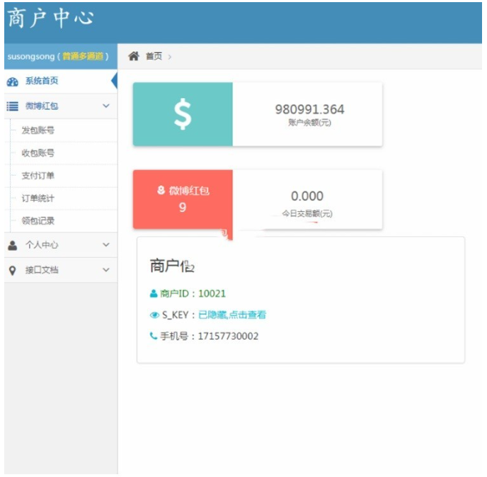This screenshot has width=487, height=477.
Task: Click the large dollar sign icon
Action: [183, 114]
